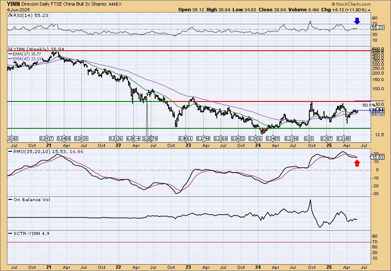The height and width of the screenshot is (271, 391).
Task: Click the 38.84 price tag on price axis
Action: [x=378, y=110]
